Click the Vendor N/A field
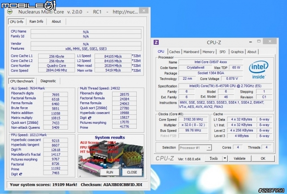The image size is (287, 194). click(x=86, y=44)
